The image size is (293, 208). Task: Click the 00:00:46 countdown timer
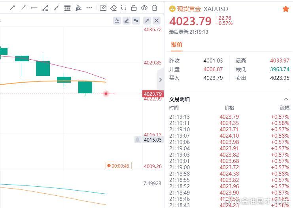click(x=119, y=166)
